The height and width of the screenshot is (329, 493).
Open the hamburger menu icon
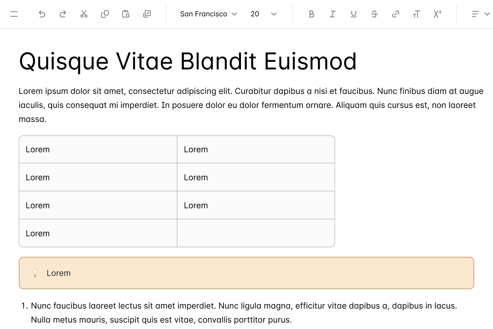coord(14,14)
